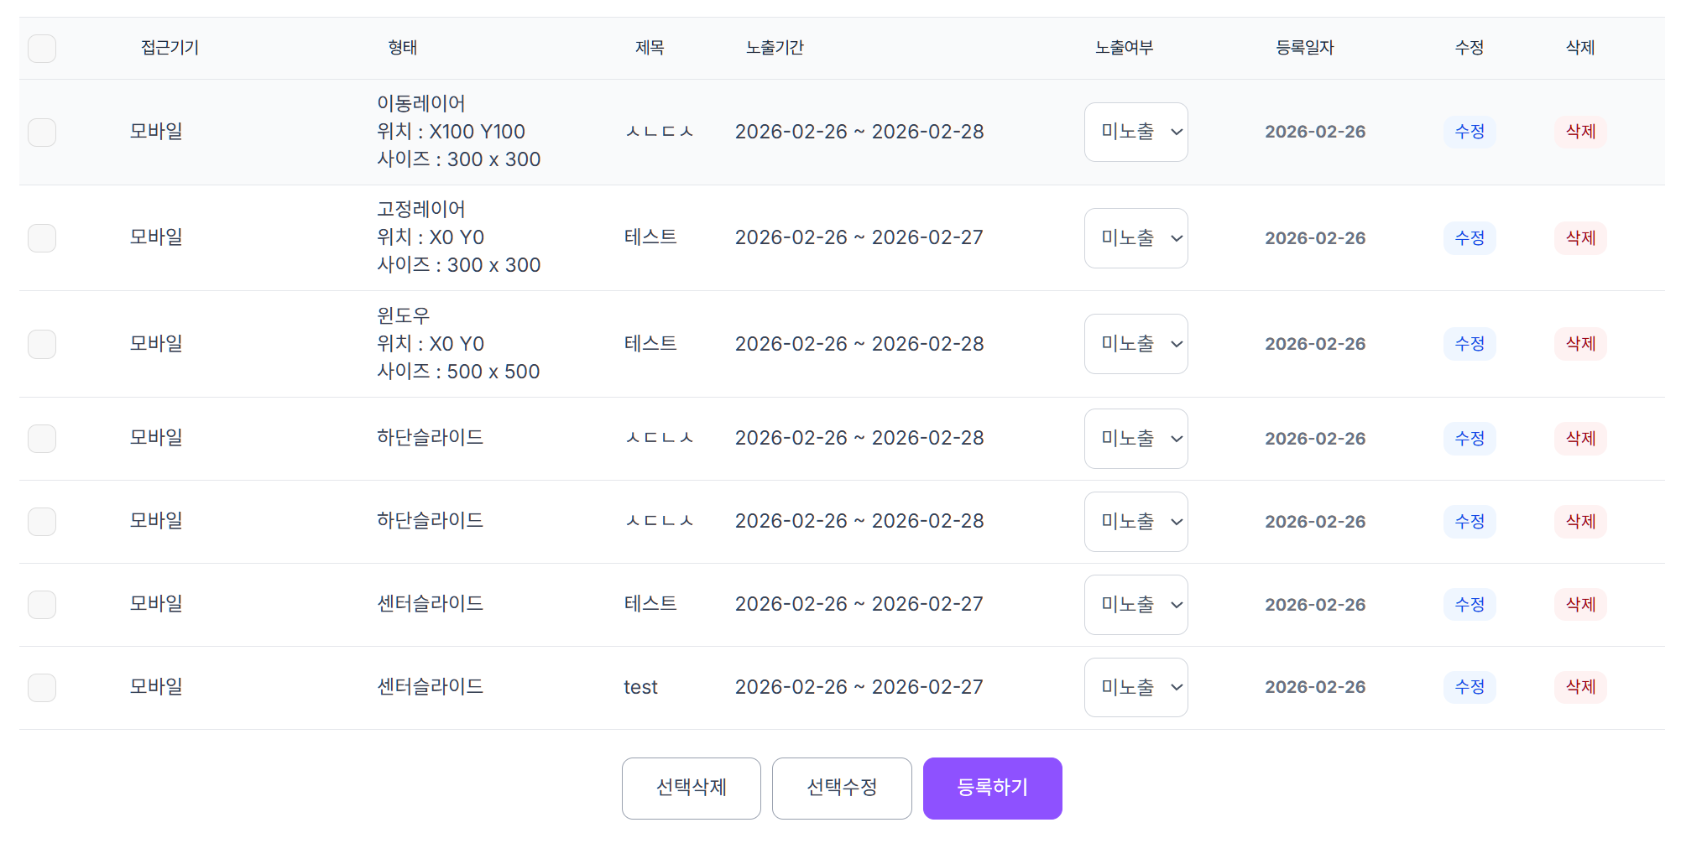Toggle the select-all checkbox in the header
The height and width of the screenshot is (859, 1681).
41,48
